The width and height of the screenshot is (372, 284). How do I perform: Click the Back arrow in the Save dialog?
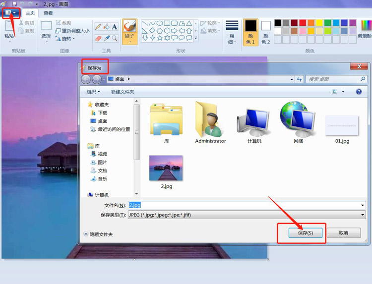click(86, 79)
